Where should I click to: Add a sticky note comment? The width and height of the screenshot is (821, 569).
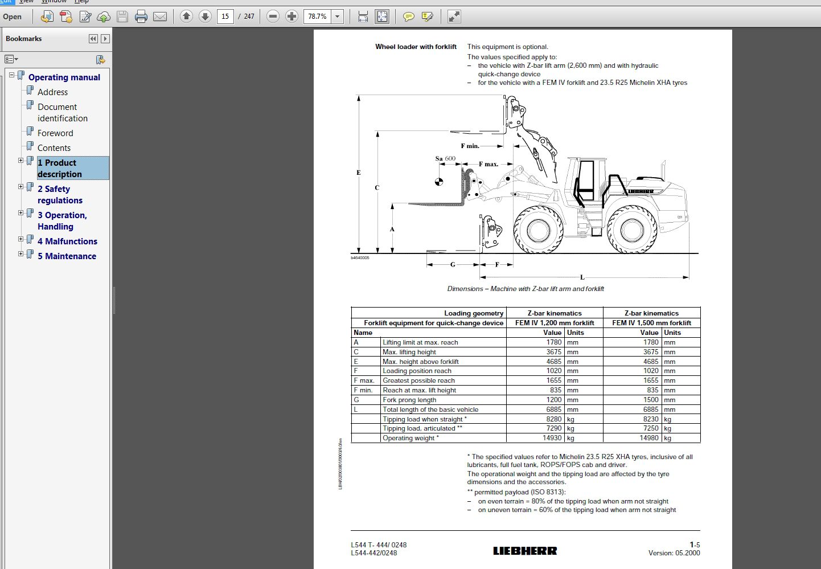click(x=409, y=17)
